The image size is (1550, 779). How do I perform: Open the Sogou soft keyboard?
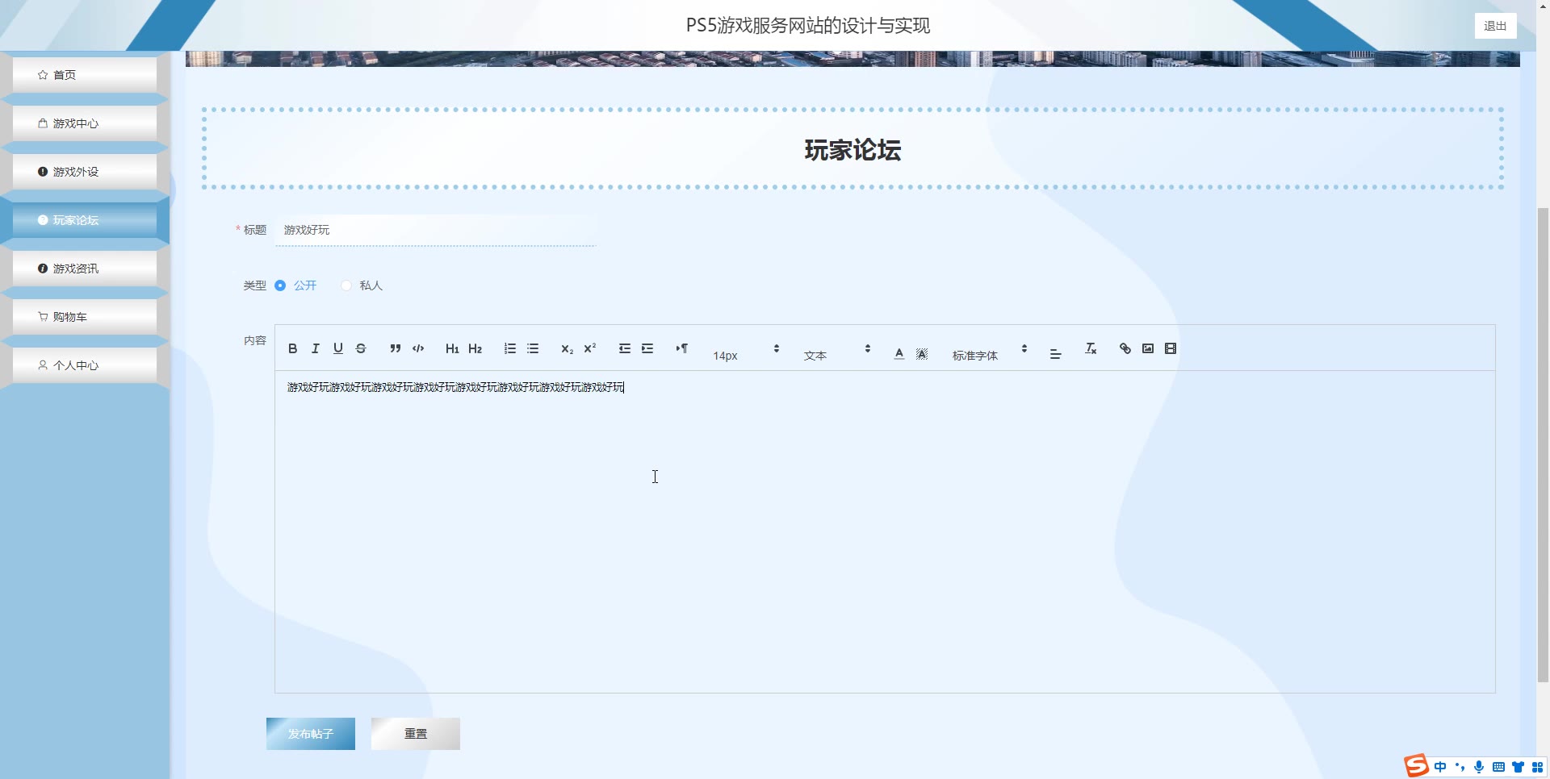point(1498,767)
